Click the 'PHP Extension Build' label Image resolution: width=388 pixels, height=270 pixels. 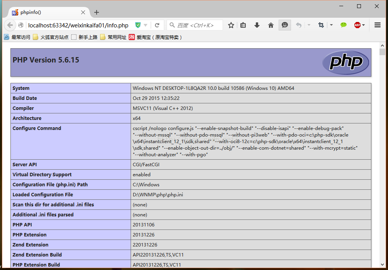[x=36, y=265]
